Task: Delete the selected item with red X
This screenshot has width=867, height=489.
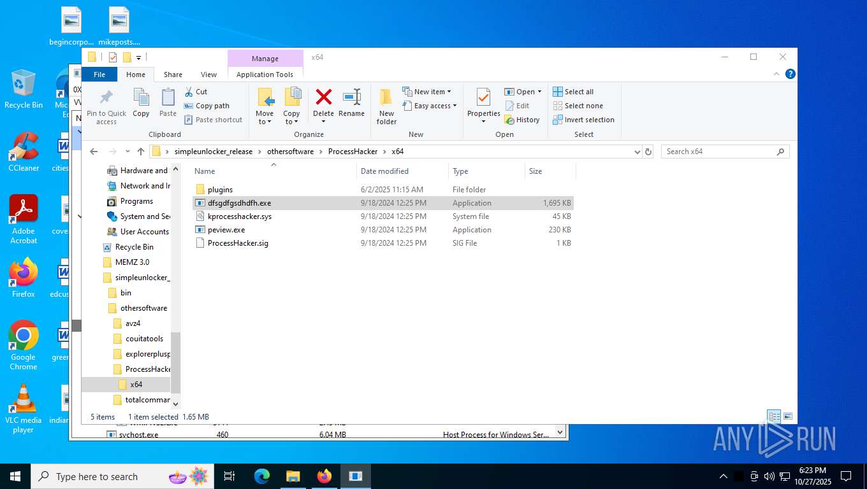Action: pos(323,106)
